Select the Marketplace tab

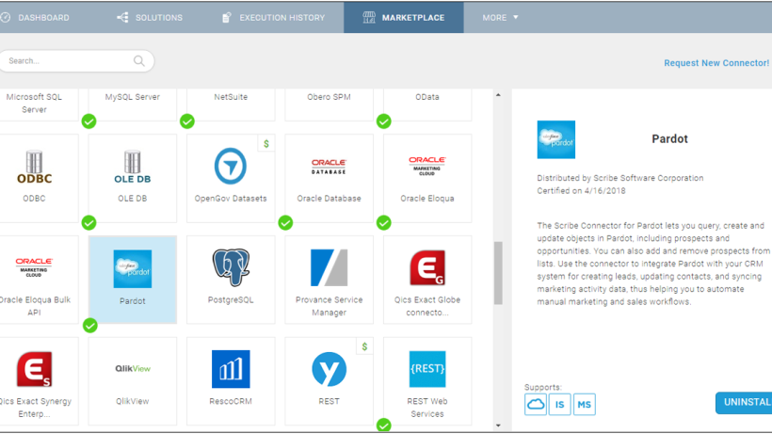pyautogui.click(x=404, y=18)
